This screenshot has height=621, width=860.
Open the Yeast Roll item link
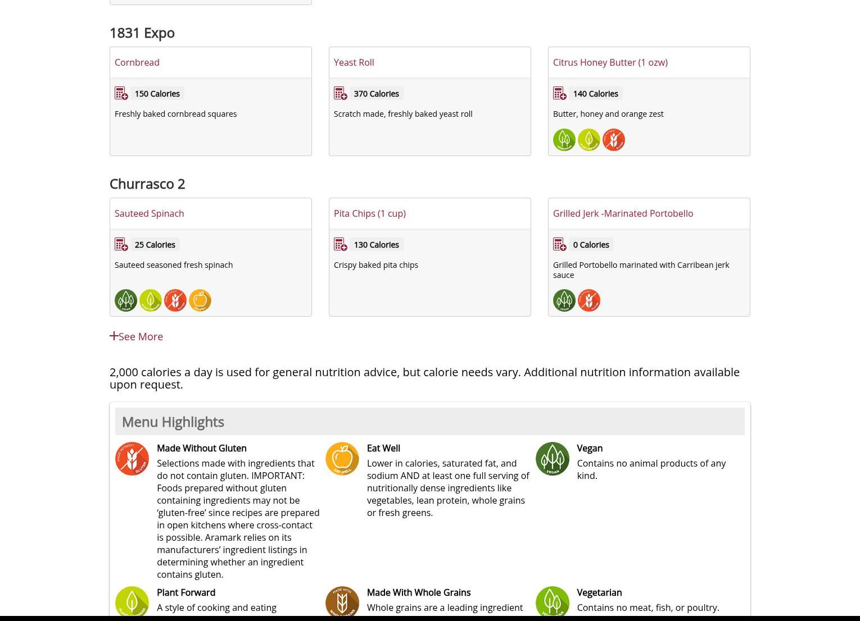(x=354, y=62)
